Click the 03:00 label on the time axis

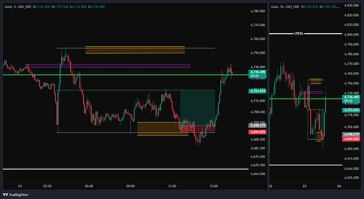pos(47,186)
